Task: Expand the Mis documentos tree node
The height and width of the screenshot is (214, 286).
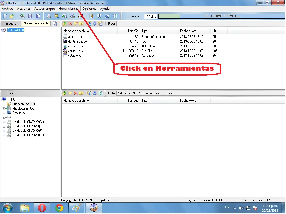Action: point(4,109)
